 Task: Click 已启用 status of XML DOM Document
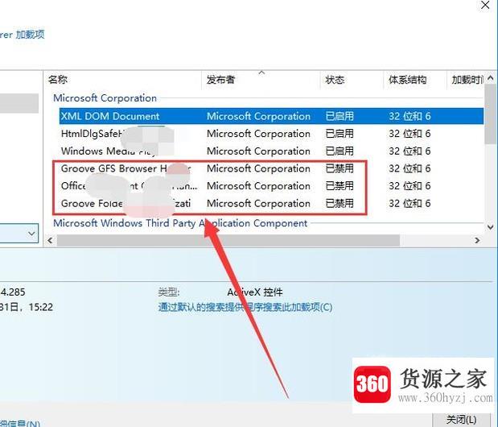(x=340, y=116)
